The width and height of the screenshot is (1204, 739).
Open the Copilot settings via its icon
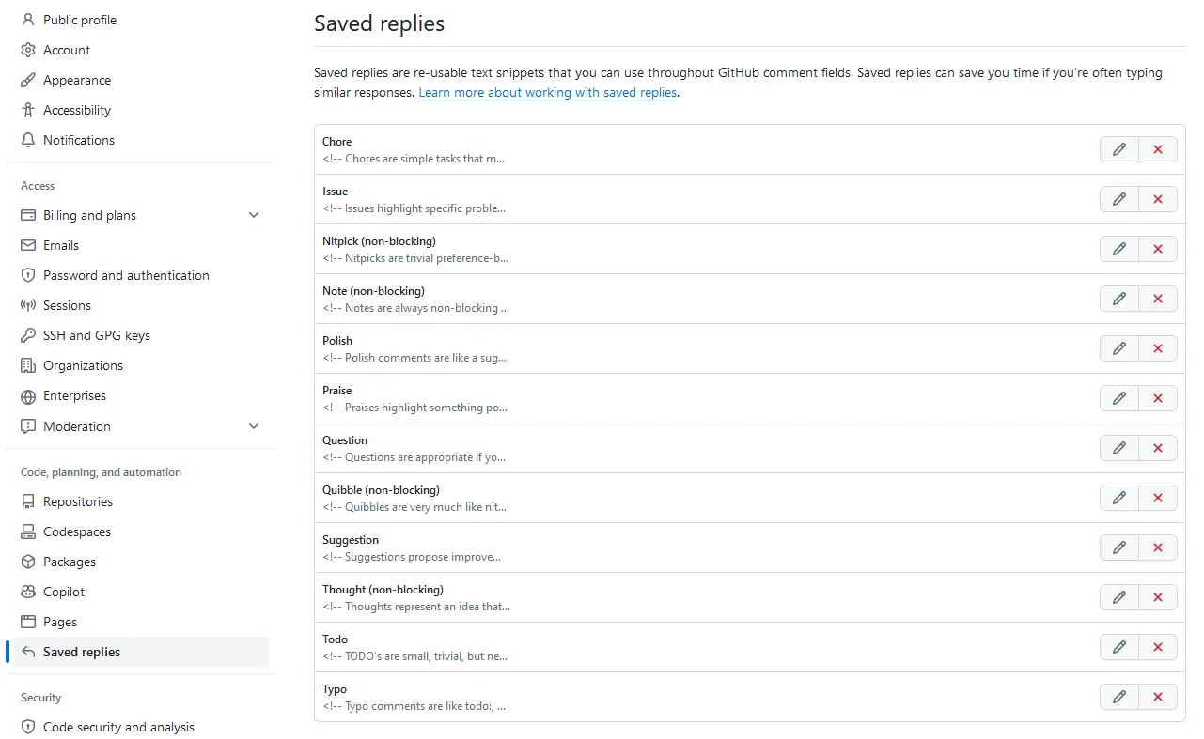click(29, 592)
